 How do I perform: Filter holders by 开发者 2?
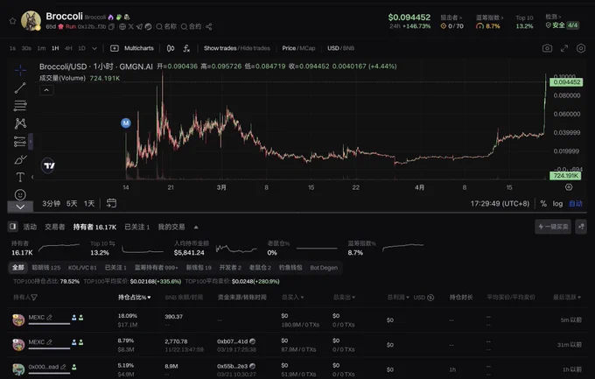(x=230, y=267)
